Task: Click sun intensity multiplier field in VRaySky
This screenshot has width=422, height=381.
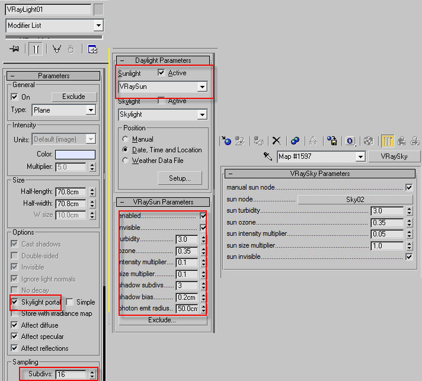Action: pos(387,234)
